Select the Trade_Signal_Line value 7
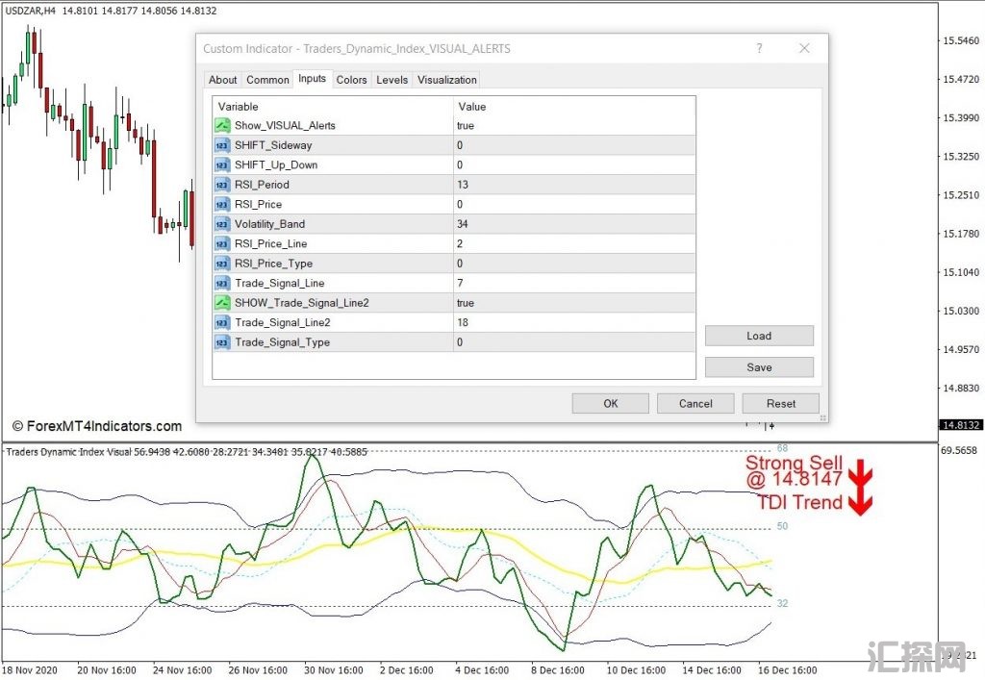The width and height of the screenshot is (985, 680). tap(460, 283)
